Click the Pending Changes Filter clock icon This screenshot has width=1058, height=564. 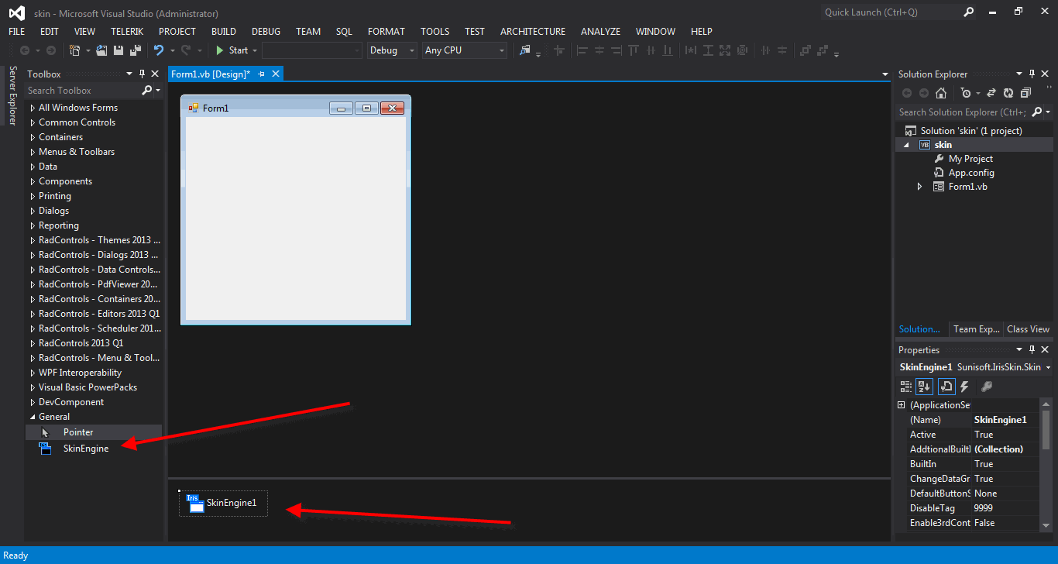click(966, 93)
